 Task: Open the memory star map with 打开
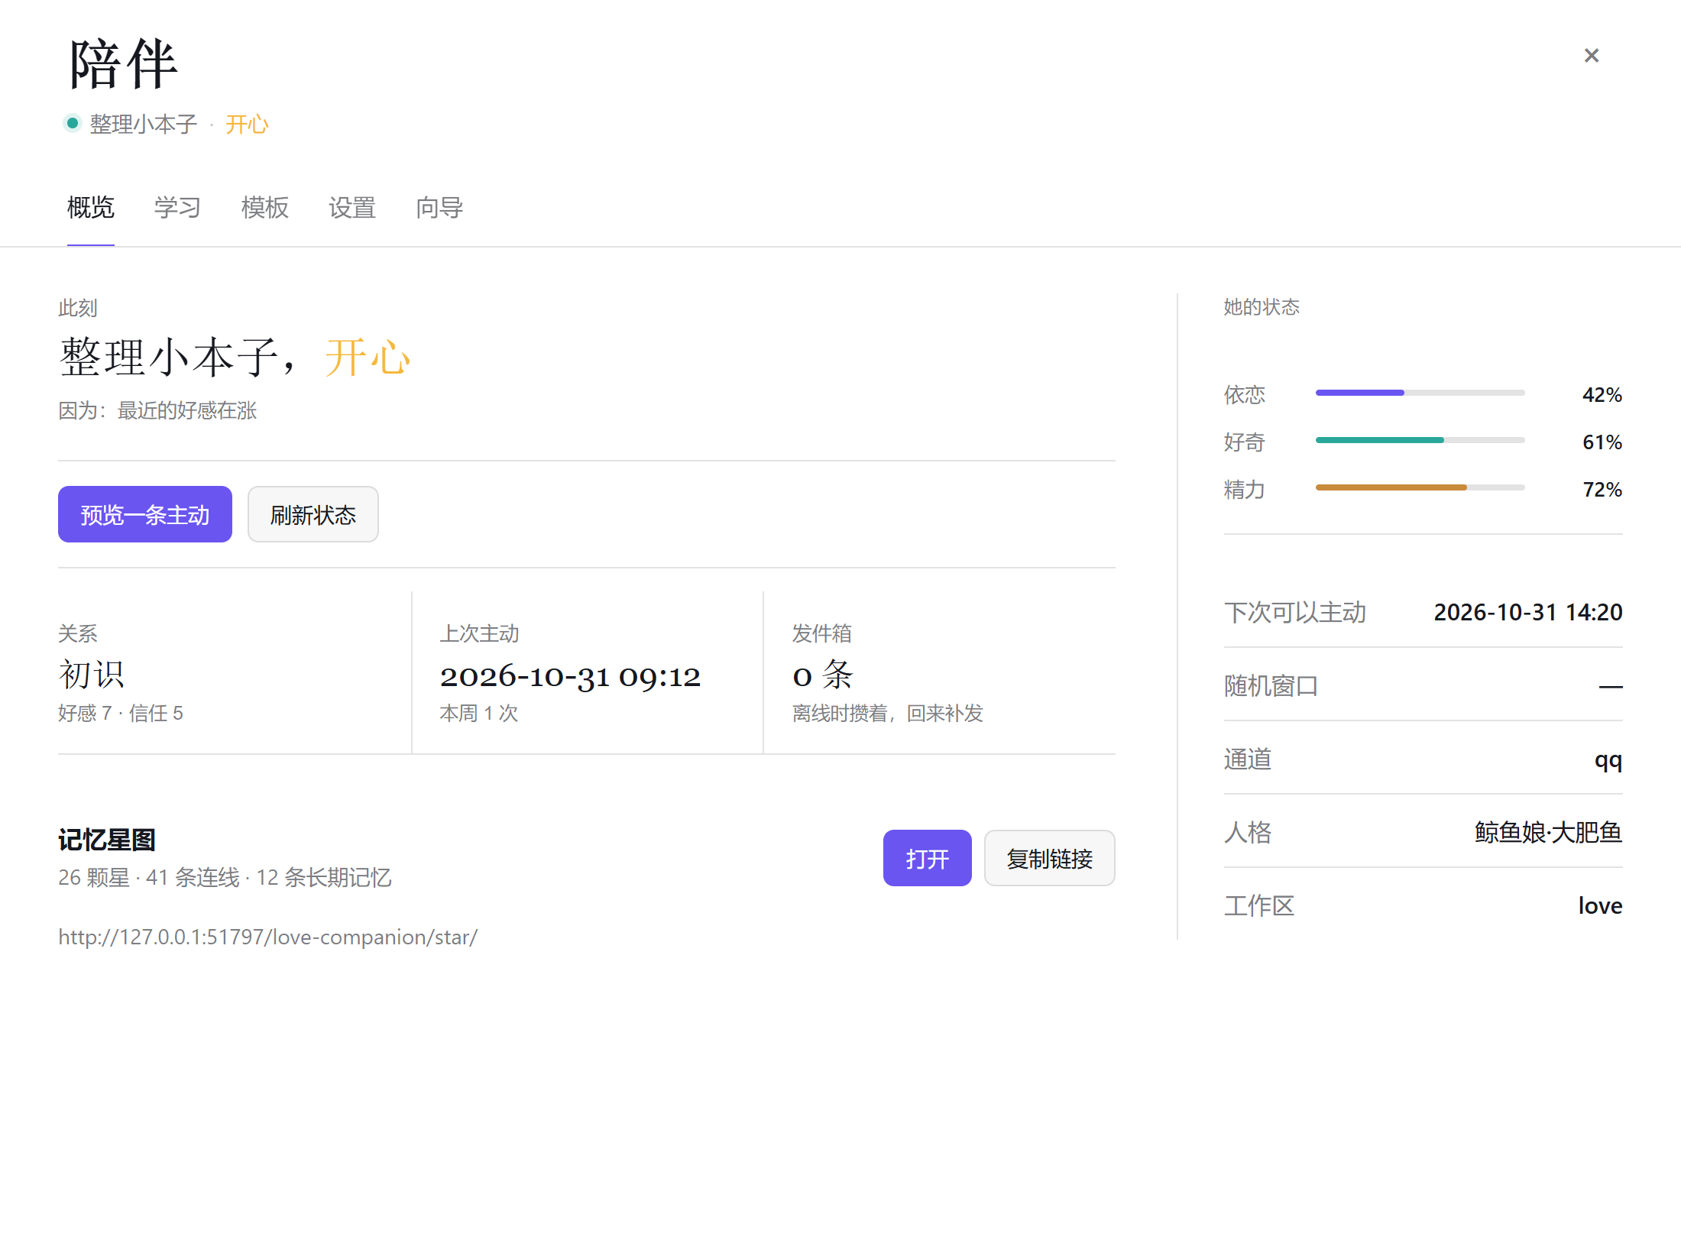[928, 858]
